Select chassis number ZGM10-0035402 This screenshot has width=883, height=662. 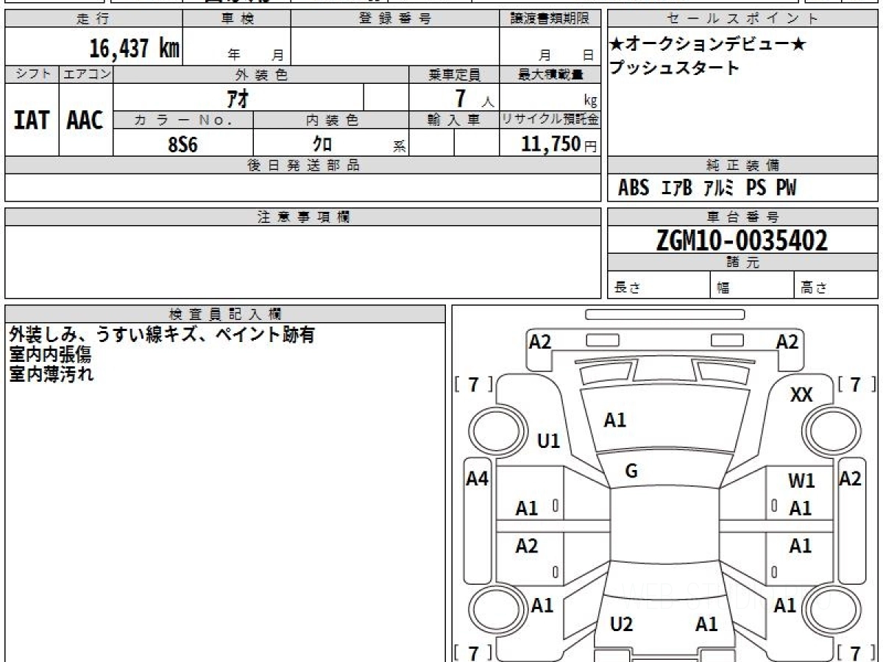pos(742,240)
